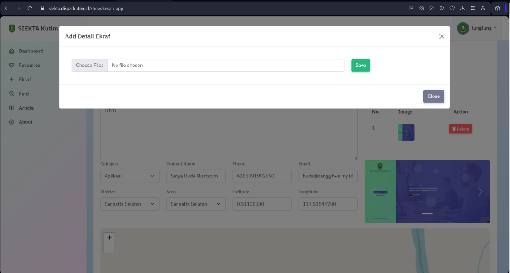510x273 pixels.
Task: Click the shield security icon in address bar
Action: pos(431,8)
